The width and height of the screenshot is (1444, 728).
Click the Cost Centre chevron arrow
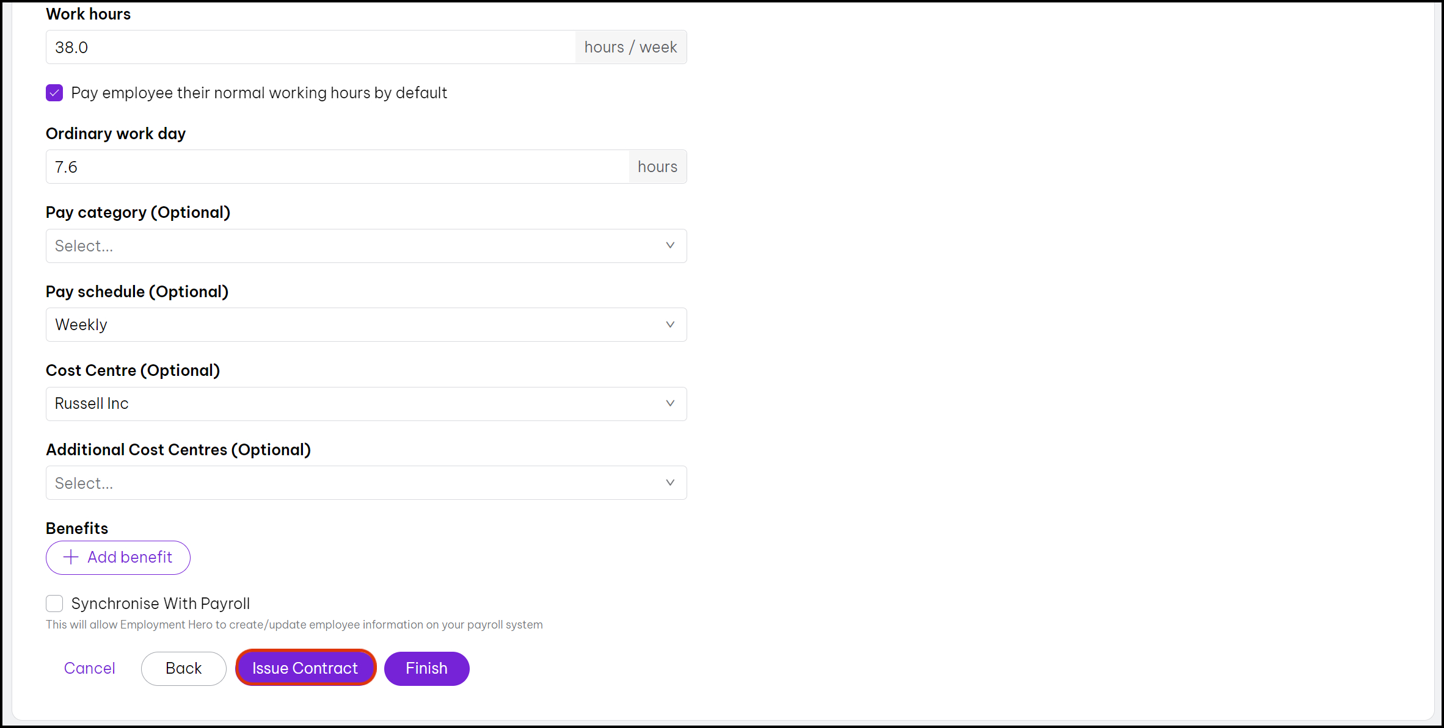(670, 403)
